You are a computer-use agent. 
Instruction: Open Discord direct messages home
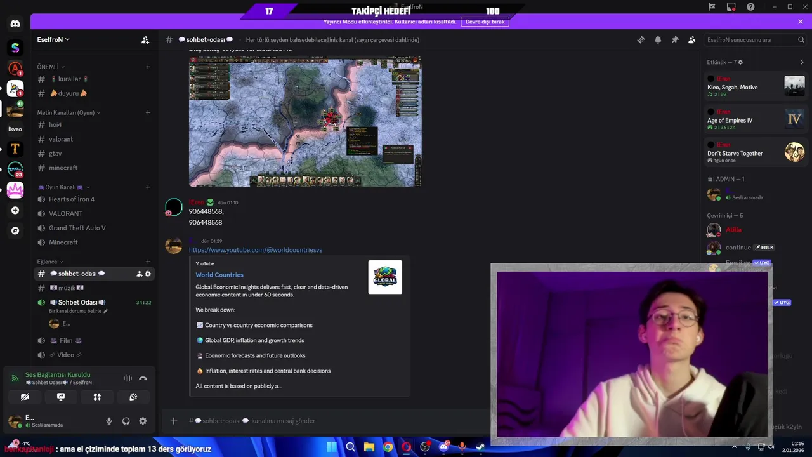pos(15,24)
